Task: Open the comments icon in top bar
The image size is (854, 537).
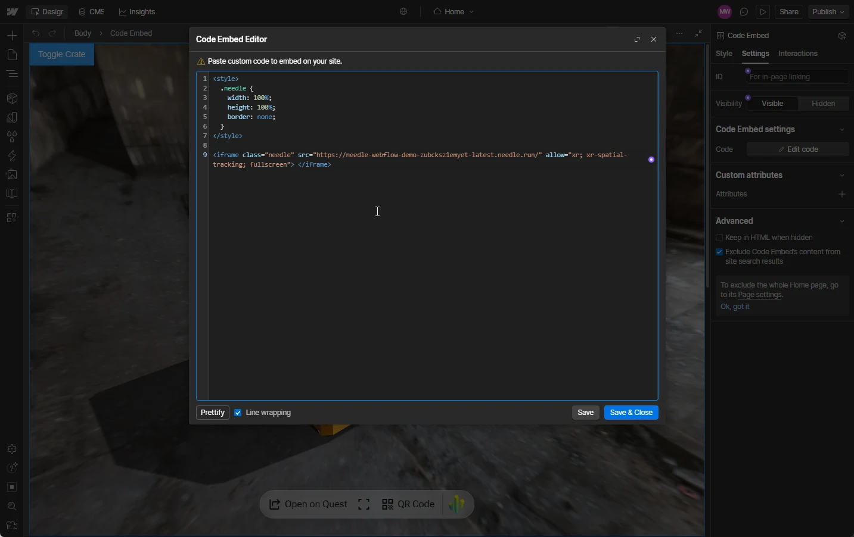Action: coord(744,12)
